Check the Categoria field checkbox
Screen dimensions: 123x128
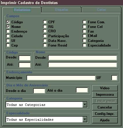click(x=84, y=40)
